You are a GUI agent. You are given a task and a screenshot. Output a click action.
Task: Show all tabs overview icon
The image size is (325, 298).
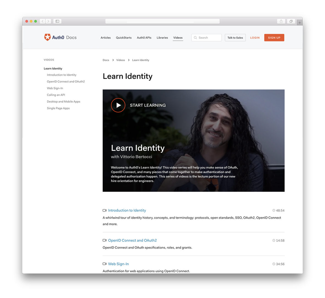pos(291,21)
